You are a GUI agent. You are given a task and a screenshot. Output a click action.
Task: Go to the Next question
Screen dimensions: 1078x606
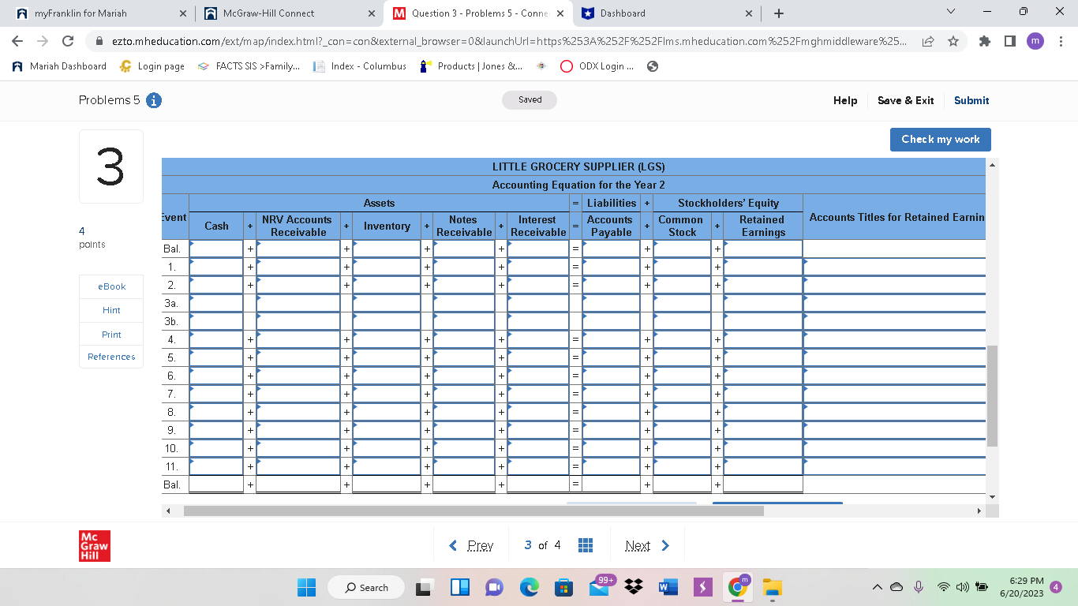point(647,545)
